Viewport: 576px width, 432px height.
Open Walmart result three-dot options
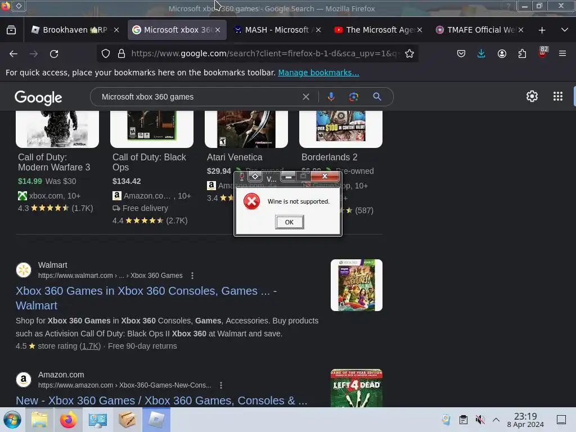pyautogui.click(x=192, y=276)
